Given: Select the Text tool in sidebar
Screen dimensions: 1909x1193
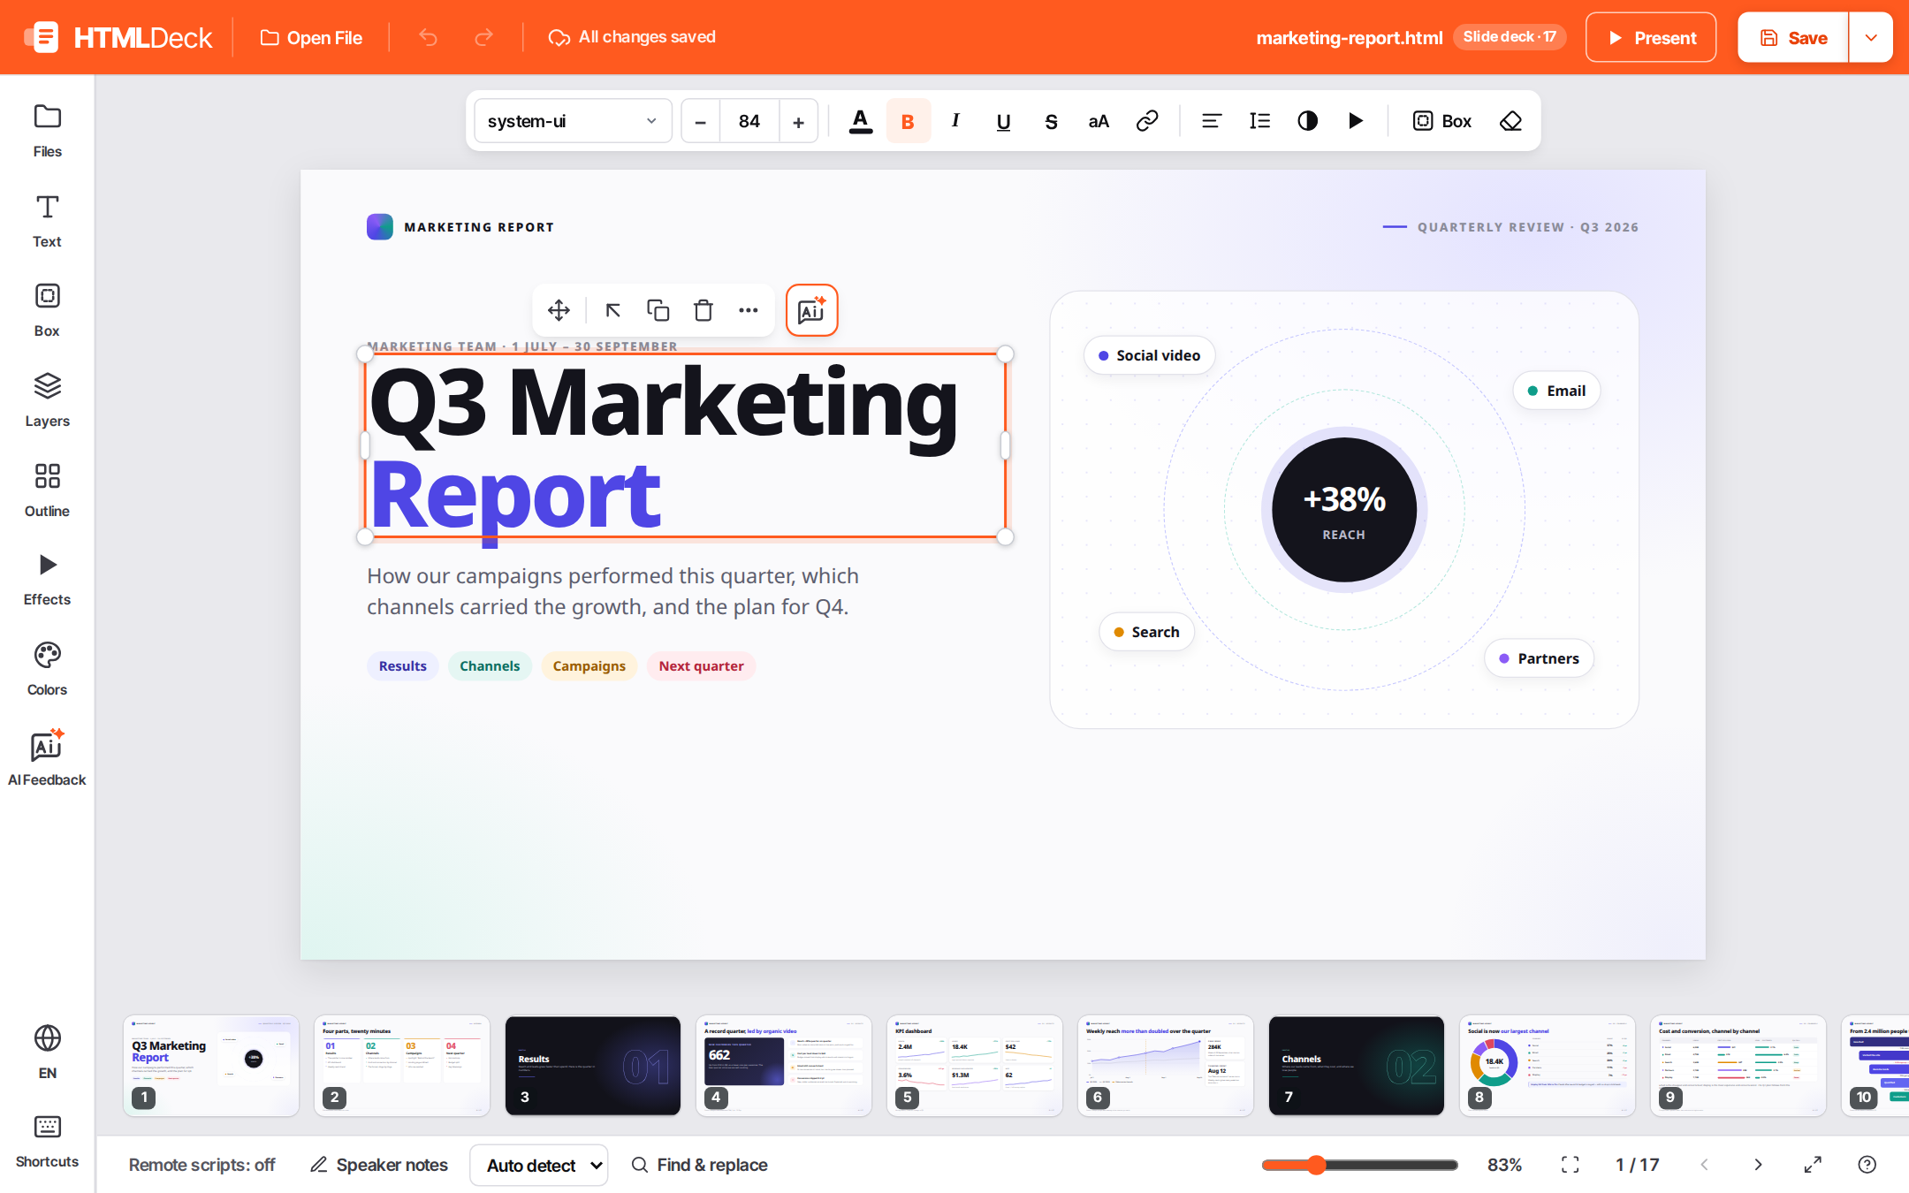Looking at the screenshot, I should pyautogui.click(x=47, y=221).
